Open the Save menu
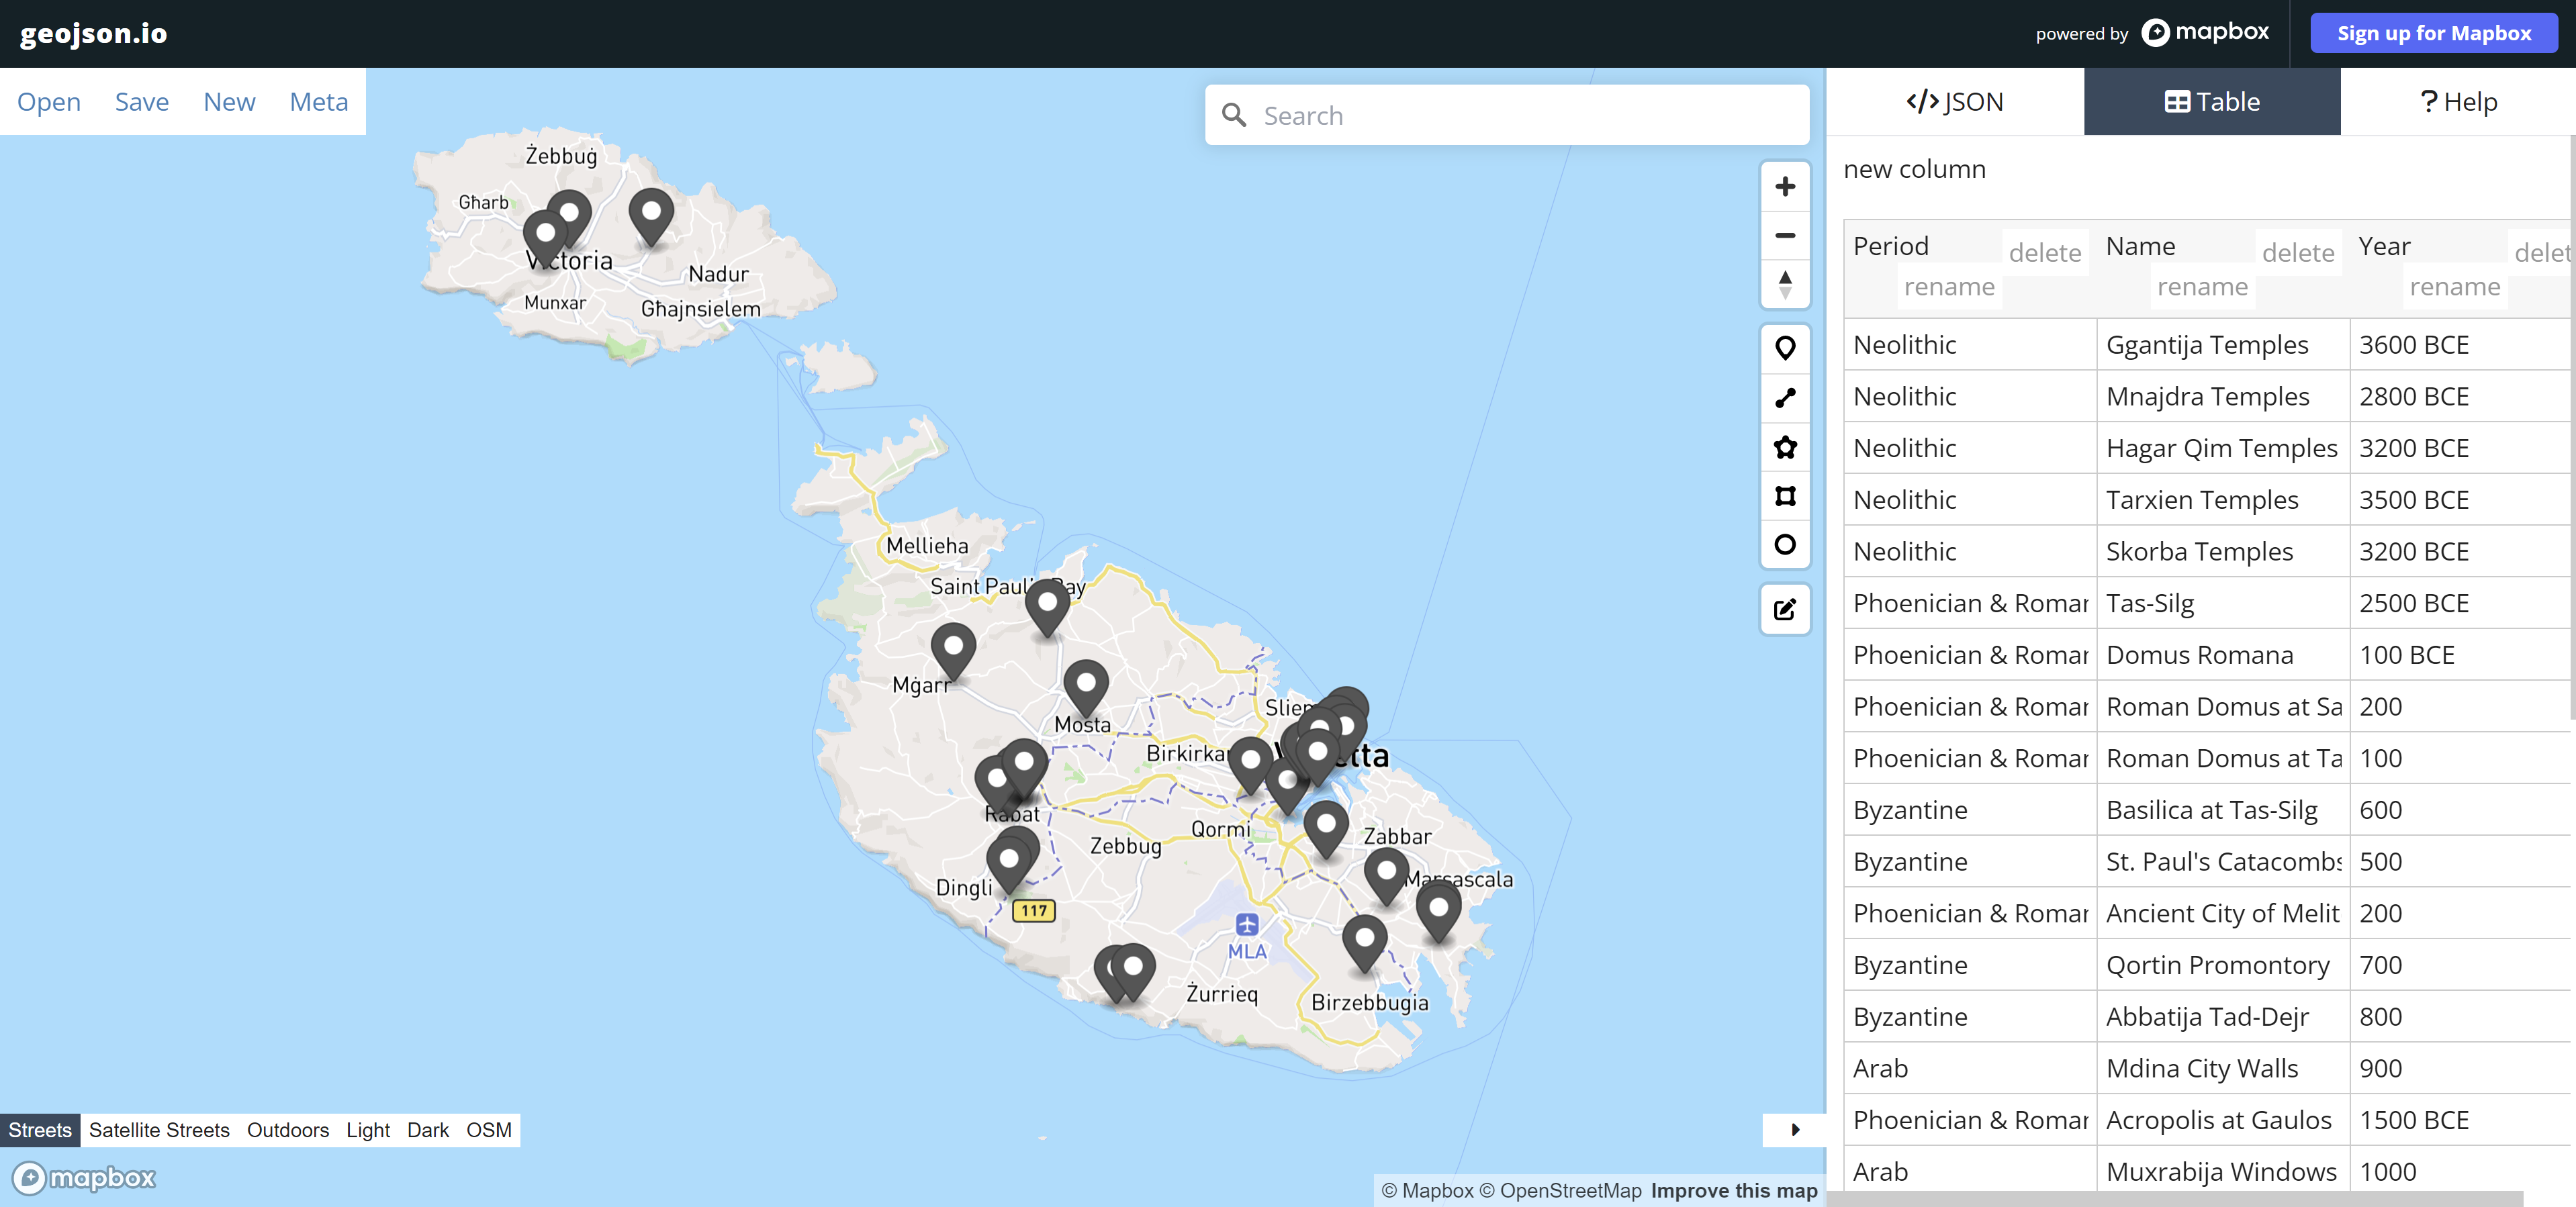The height and width of the screenshot is (1207, 2576). tap(141, 102)
